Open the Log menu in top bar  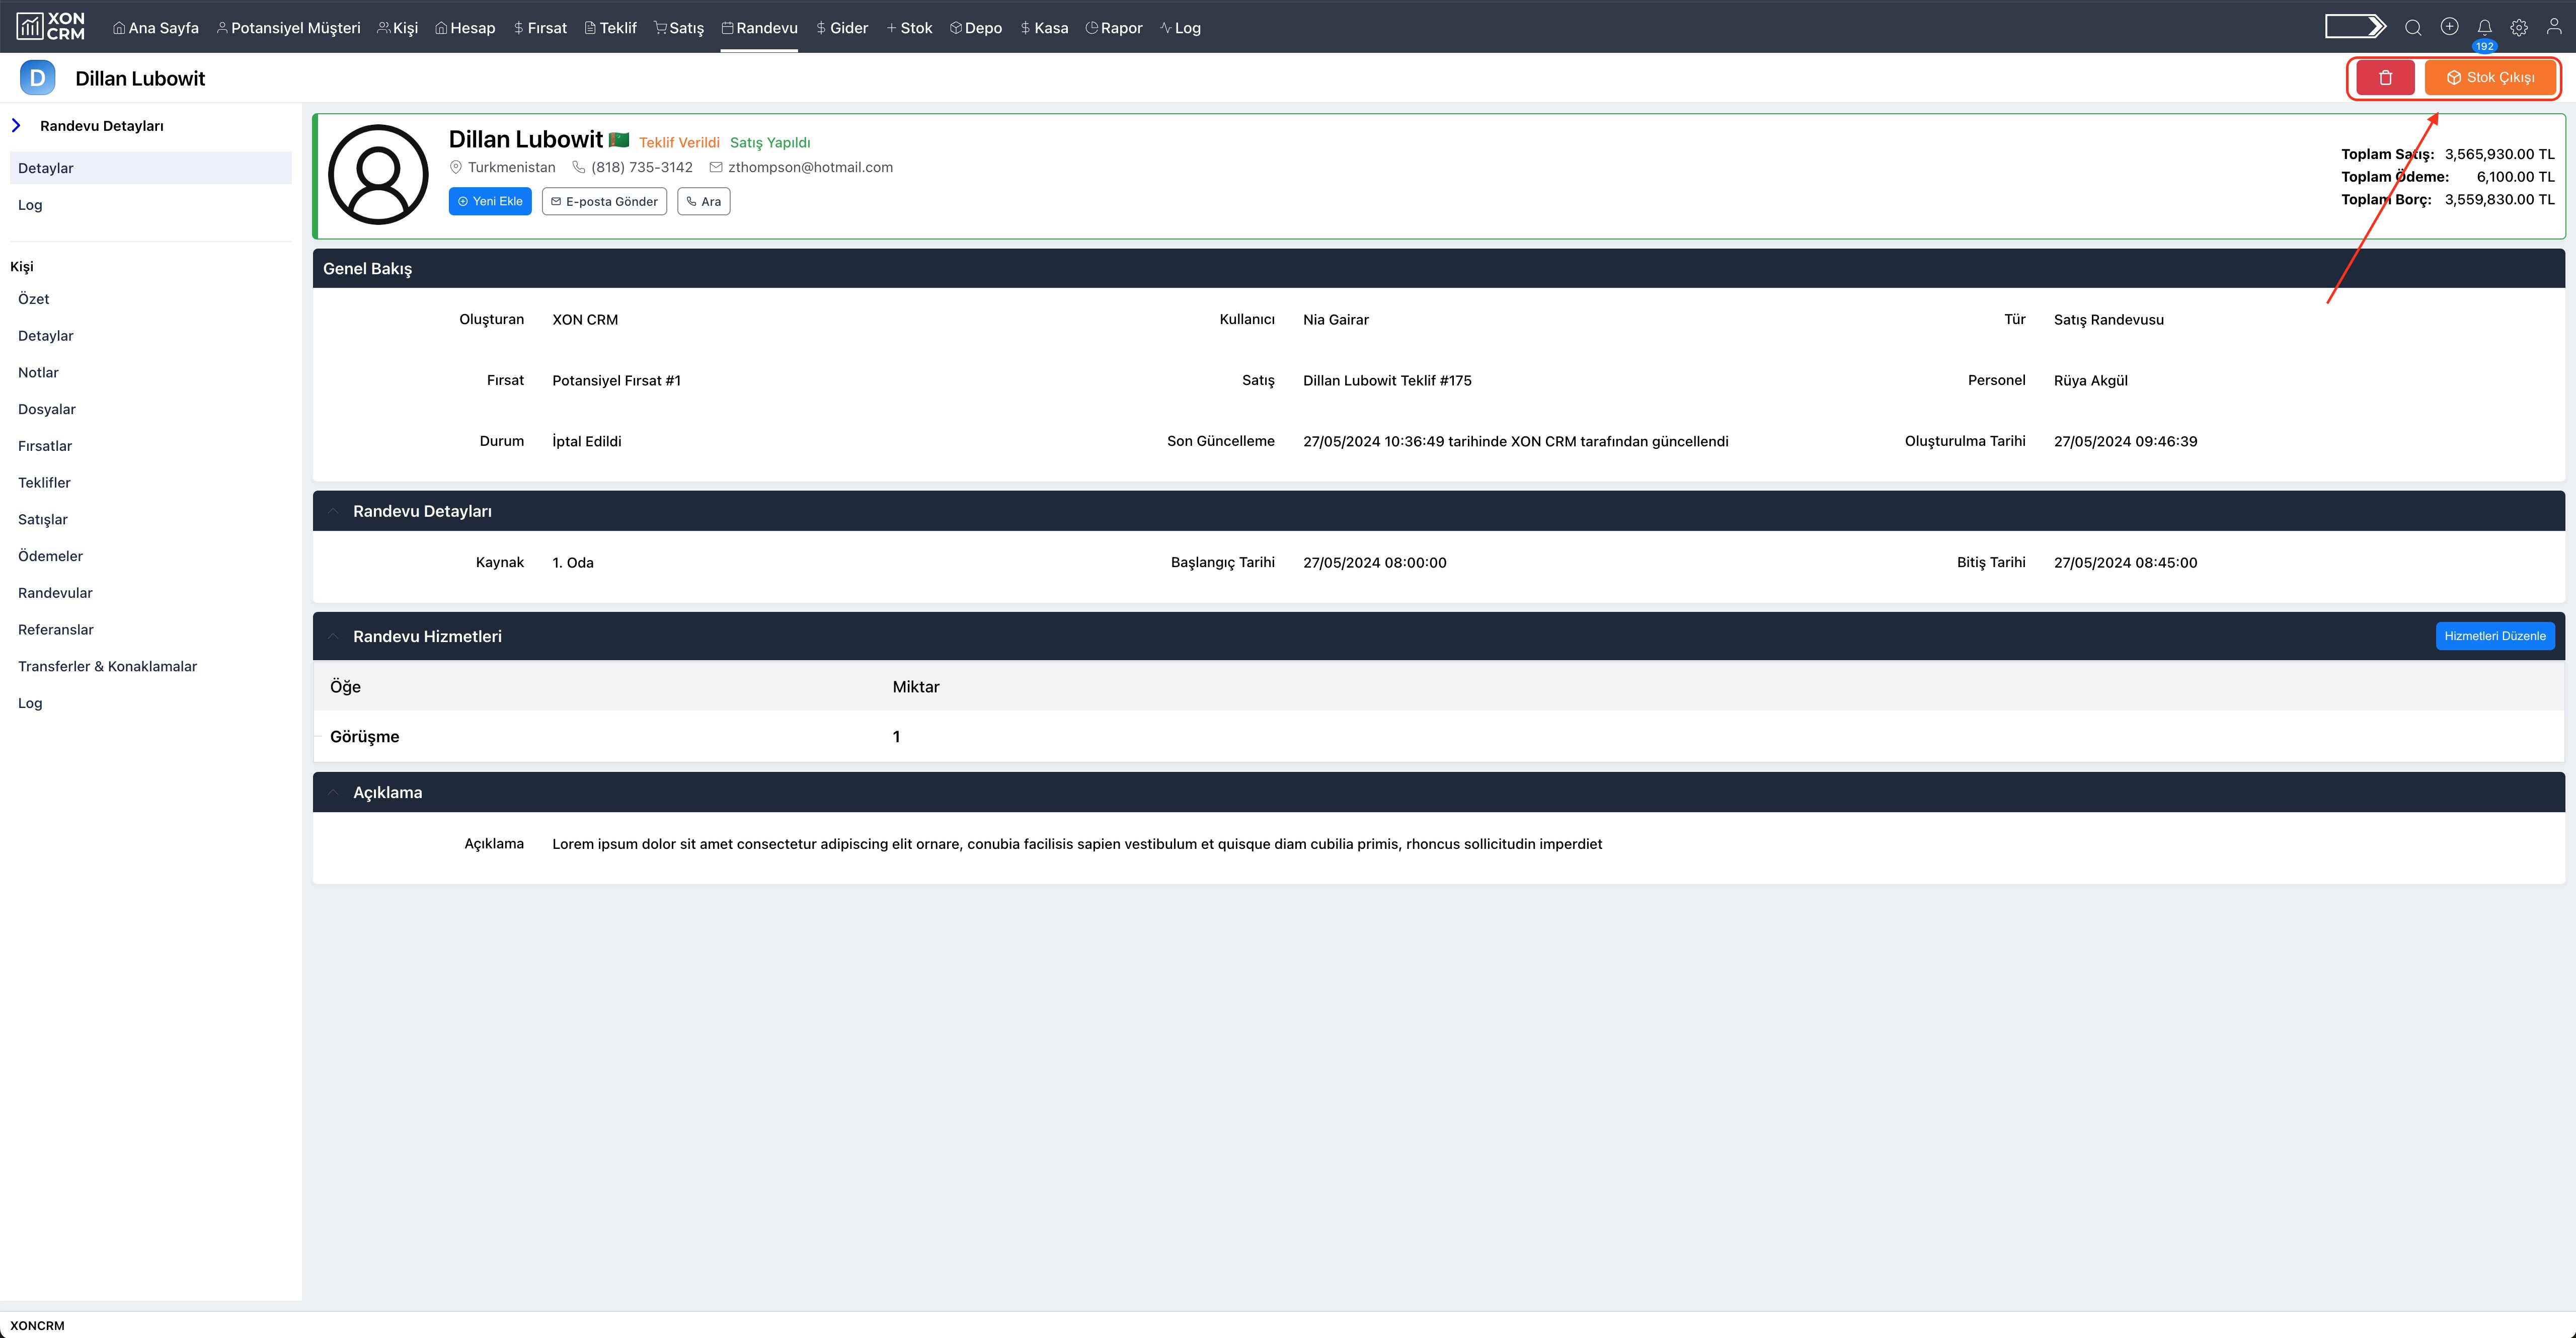coord(1180,28)
